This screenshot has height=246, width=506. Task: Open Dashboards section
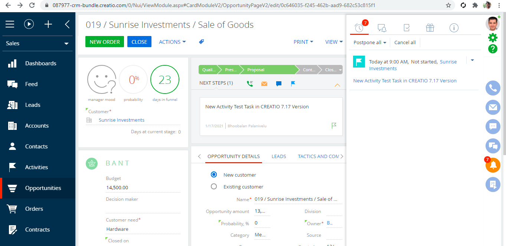coord(38,63)
